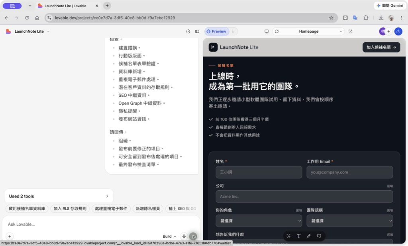Image resolution: width=408 pixels, height=246 pixels.
Task: Switch the device view monitor icon
Action: [x=267, y=31]
